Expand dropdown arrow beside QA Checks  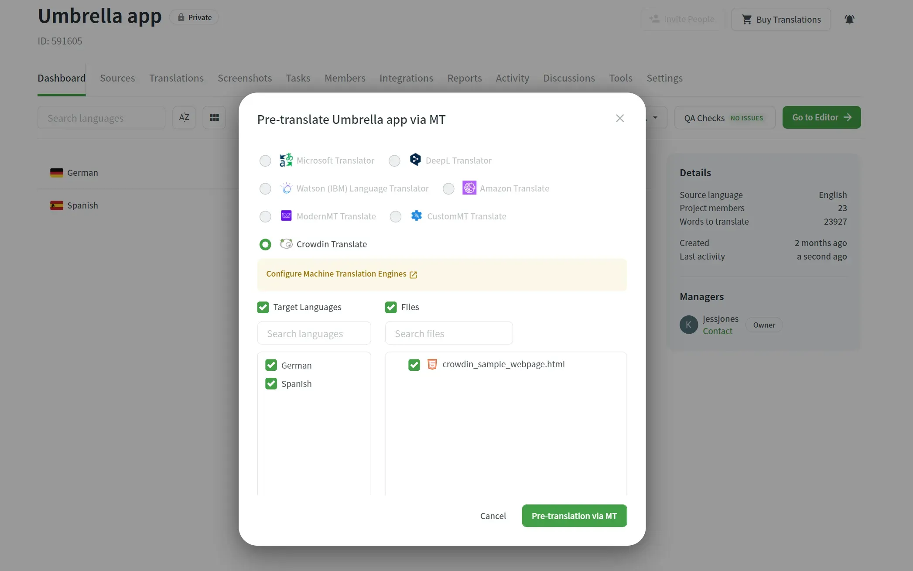click(655, 118)
